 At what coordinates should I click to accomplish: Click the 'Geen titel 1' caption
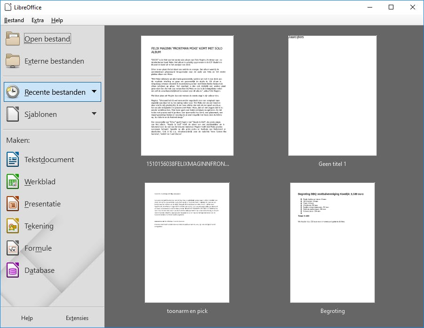pyautogui.click(x=332, y=164)
